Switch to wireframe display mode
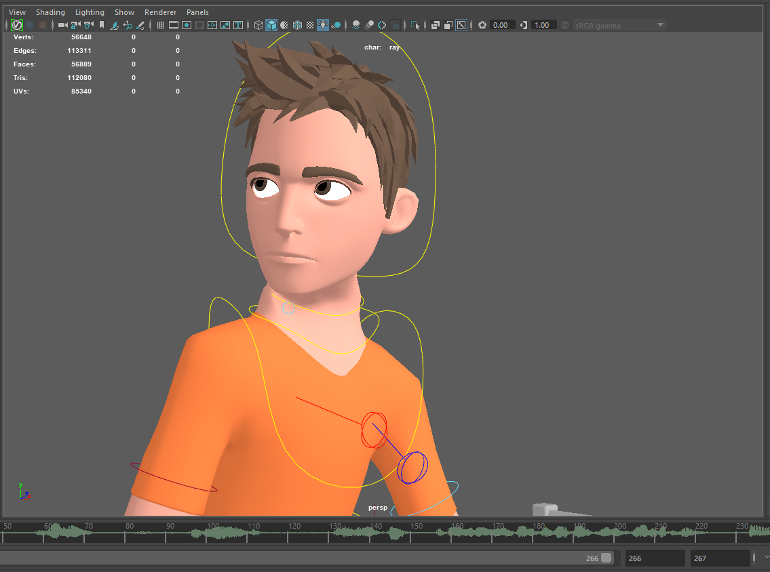The width and height of the screenshot is (770, 572). (x=258, y=24)
